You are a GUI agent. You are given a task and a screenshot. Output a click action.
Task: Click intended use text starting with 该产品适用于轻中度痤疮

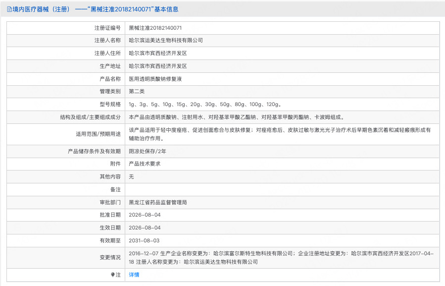(280, 134)
